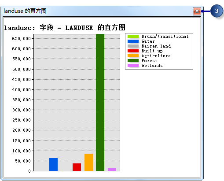Click the '0' axis label
224x181 pixels.
(x=29, y=171)
